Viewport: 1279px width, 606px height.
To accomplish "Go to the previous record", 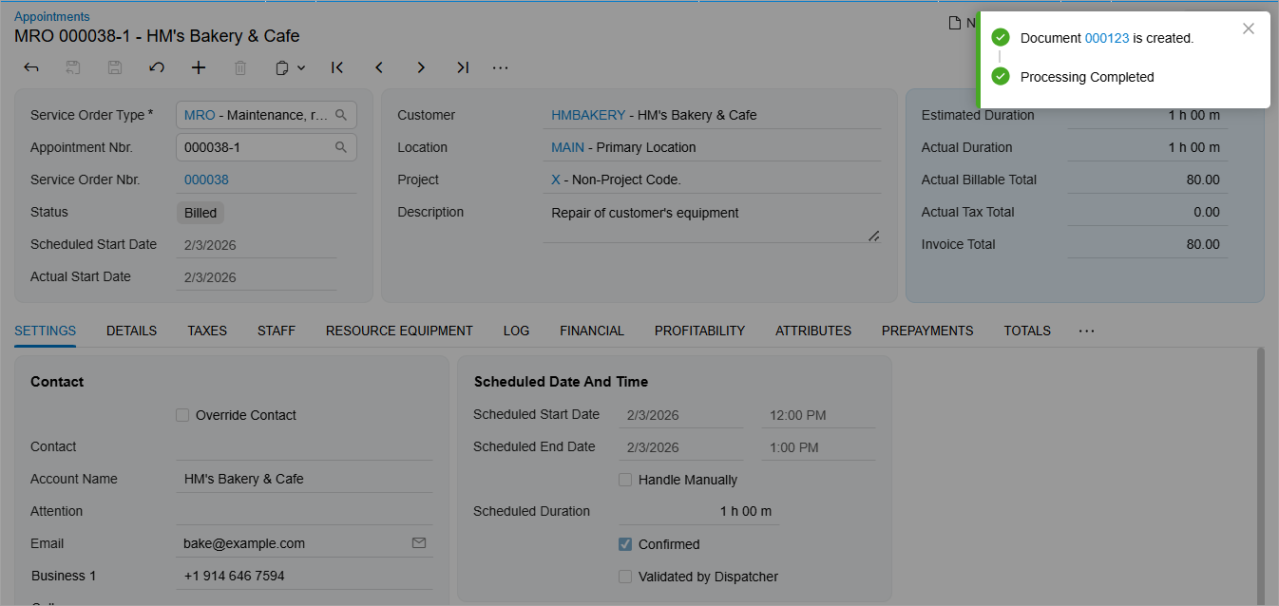I will click(379, 67).
